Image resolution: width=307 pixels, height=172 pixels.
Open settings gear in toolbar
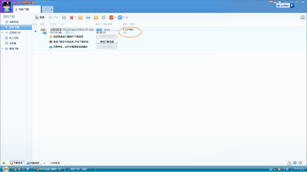point(104,17)
